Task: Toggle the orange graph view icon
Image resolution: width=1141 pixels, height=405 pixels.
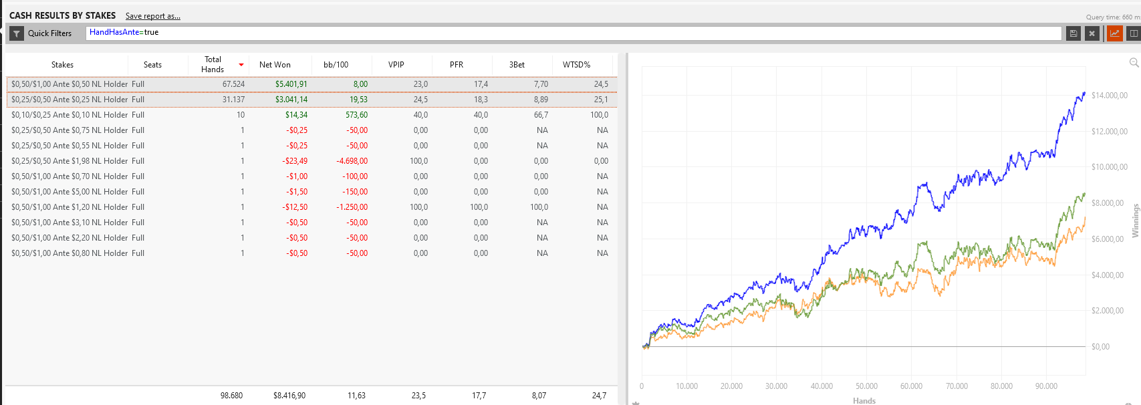Action: pos(1114,33)
